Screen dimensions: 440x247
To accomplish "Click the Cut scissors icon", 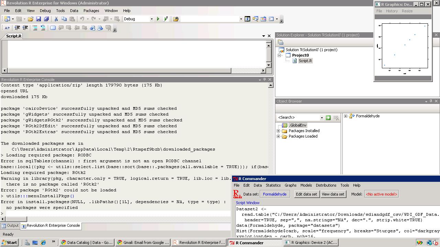I will (x=56, y=19).
